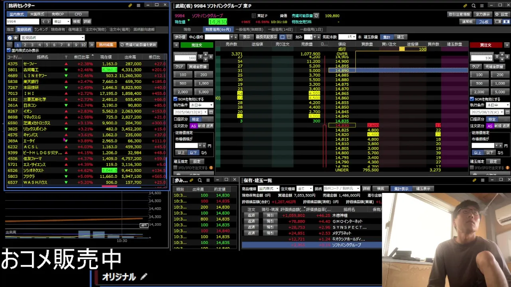Click the 現引 button for GMOインターネット
This screenshot has width=511, height=287.
(270, 221)
